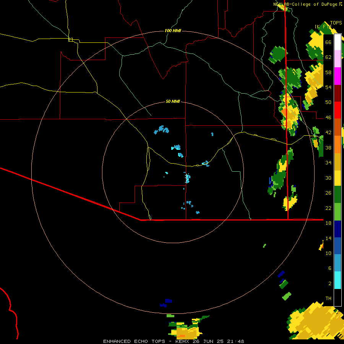Select the gold legend swatch
The image size is (344, 344).
click(338, 162)
